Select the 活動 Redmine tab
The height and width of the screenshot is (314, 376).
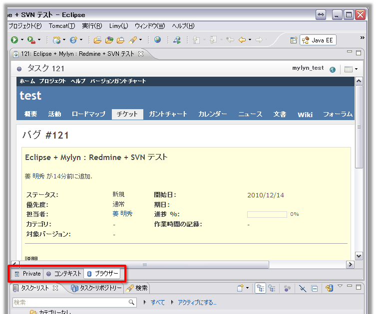coord(54,114)
